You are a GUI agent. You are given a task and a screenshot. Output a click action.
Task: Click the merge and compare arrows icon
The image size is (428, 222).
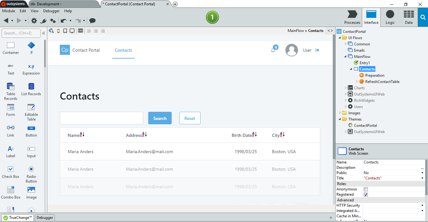53,21
